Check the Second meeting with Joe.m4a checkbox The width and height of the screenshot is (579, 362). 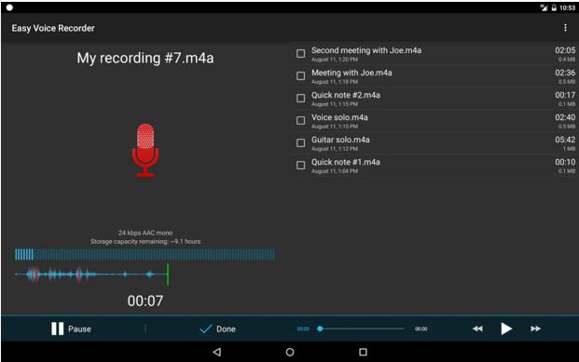(300, 54)
